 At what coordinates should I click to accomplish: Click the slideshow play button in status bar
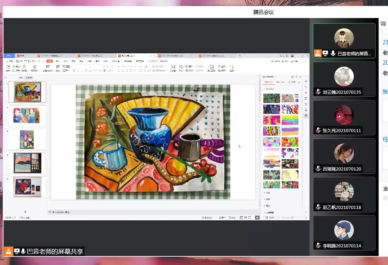tap(257, 217)
